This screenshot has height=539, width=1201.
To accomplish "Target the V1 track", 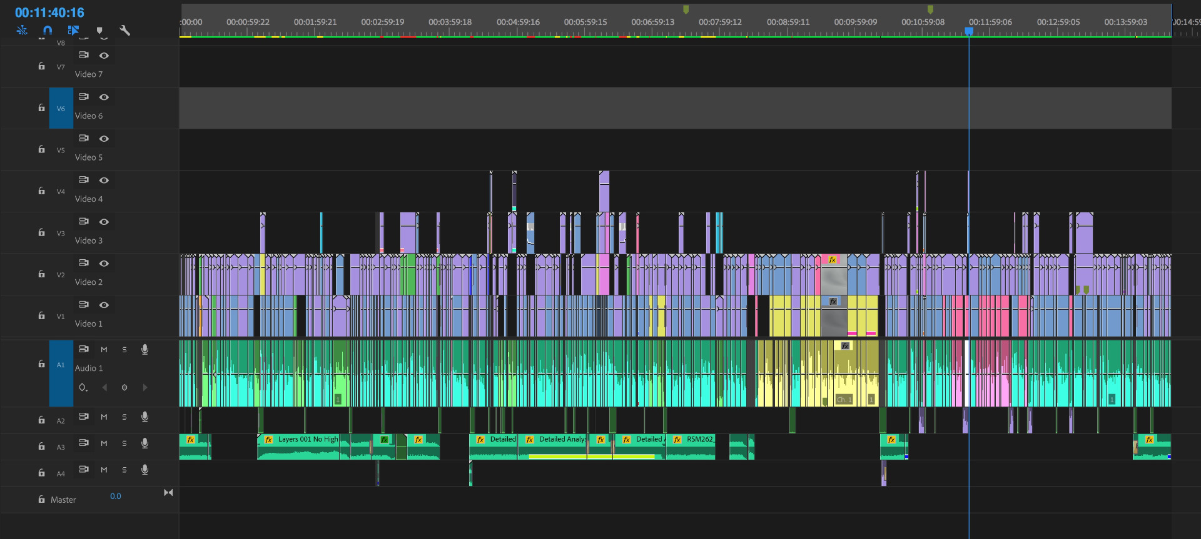I will [61, 316].
